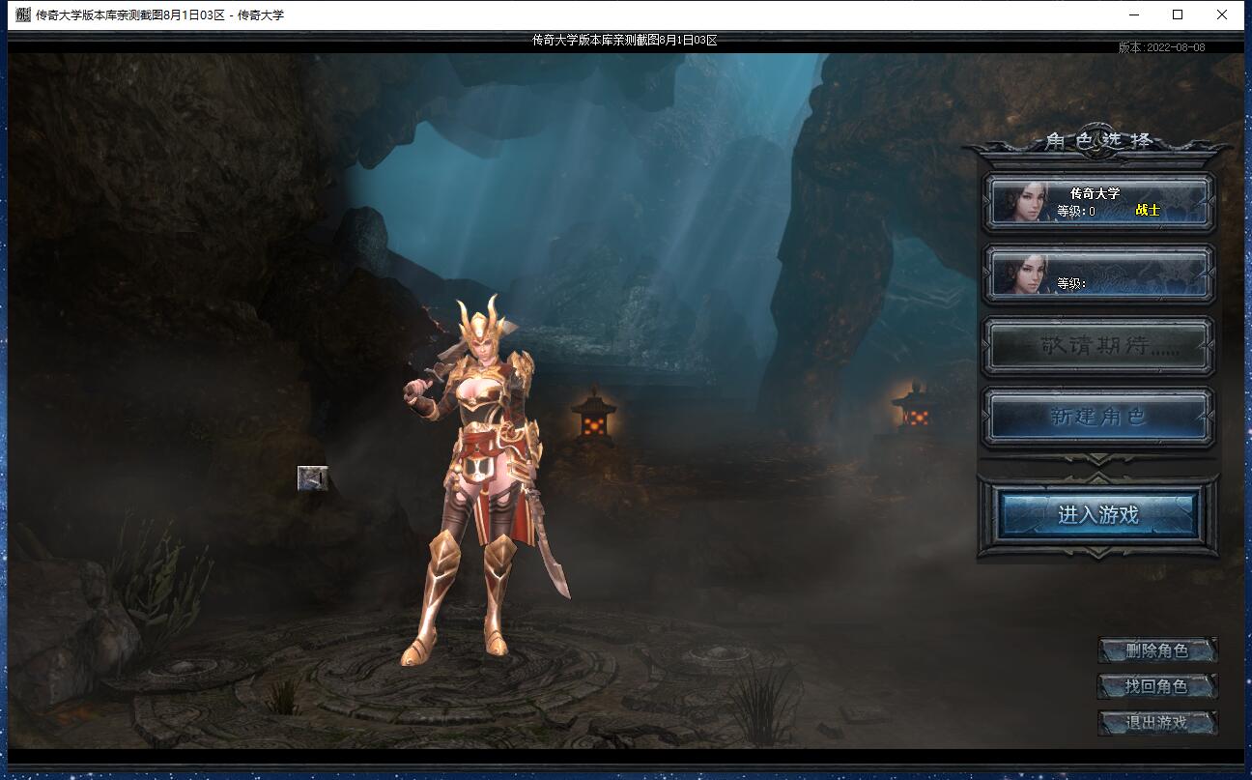1252x780 pixels.
Task: Click the in-game top title 传奇大学版本库亲测截图8月1日03区
Action: [625, 40]
